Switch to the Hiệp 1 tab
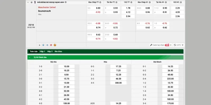Viewport: 211px width, 105px height. [42, 51]
